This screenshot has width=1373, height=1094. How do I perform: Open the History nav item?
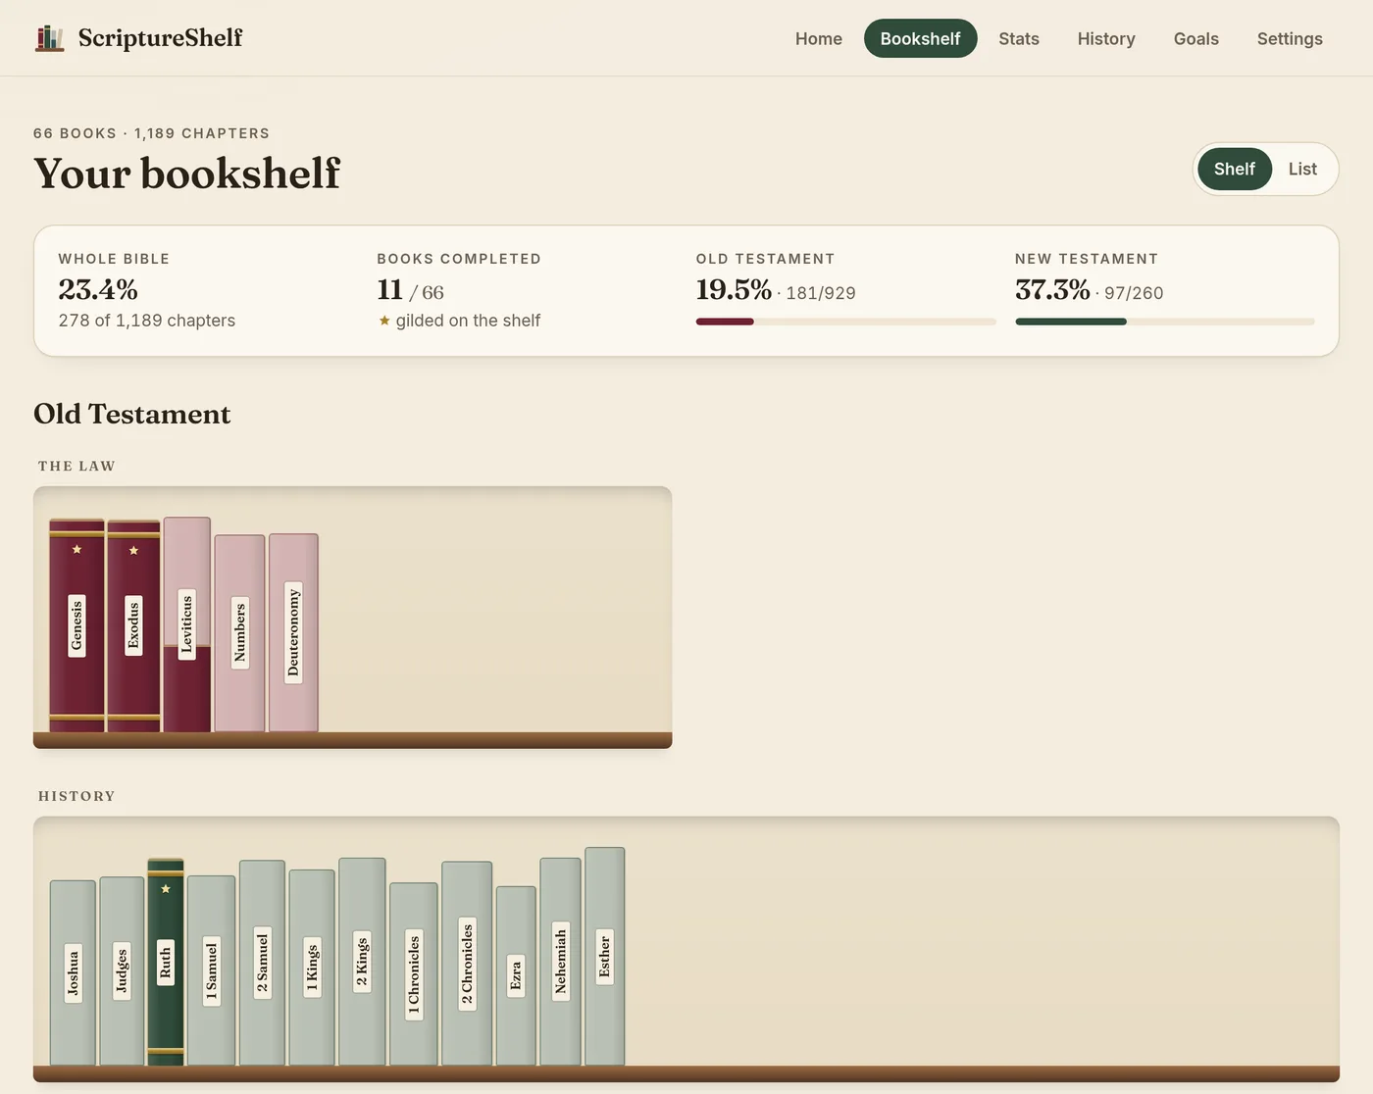tap(1106, 38)
